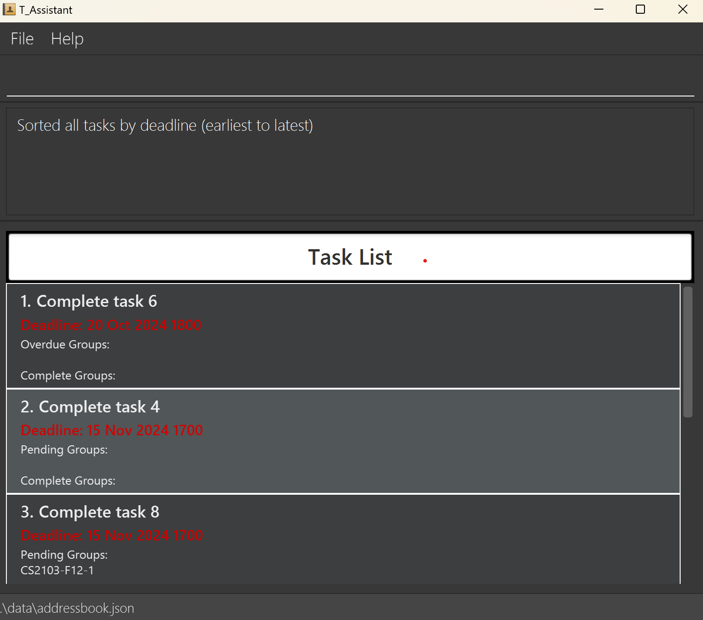Select the '1. Complete task 6' title
The width and height of the screenshot is (703, 620).
pyautogui.click(x=89, y=301)
